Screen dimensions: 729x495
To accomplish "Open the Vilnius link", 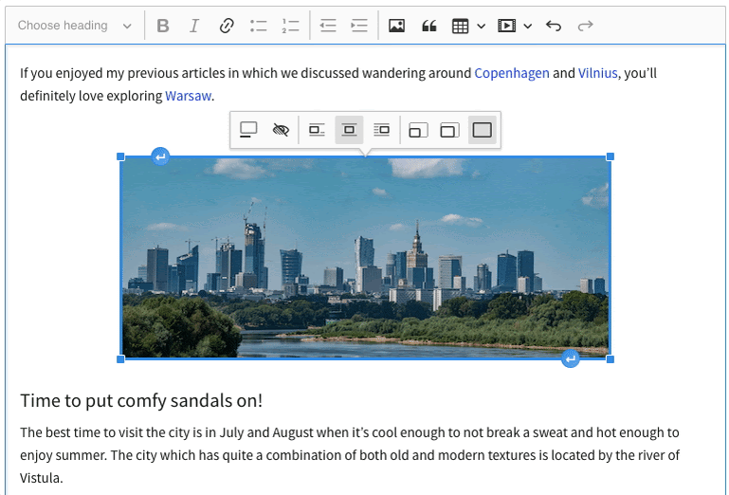I will coord(597,73).
